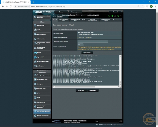Open the Network Map (Карта сети) page
Screen dimensions: 158x127
coord(42,25)
